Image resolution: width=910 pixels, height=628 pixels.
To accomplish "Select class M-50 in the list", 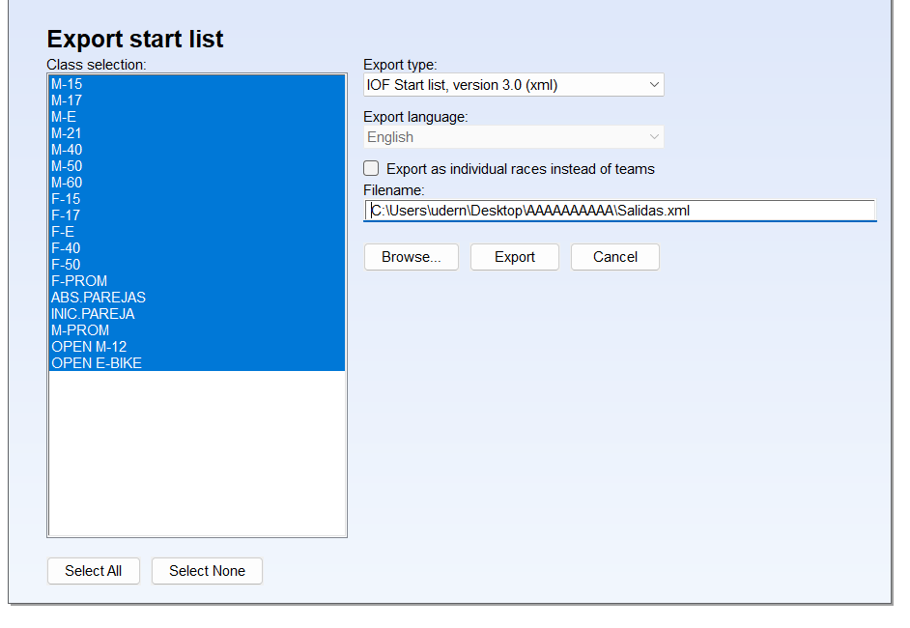I will tap(197, 166).
